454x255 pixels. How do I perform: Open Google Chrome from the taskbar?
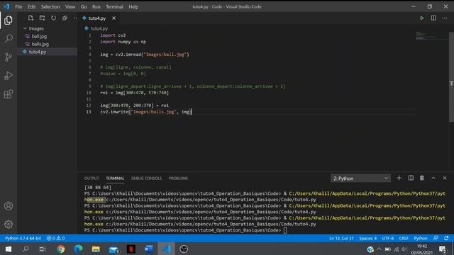point(61,249)
